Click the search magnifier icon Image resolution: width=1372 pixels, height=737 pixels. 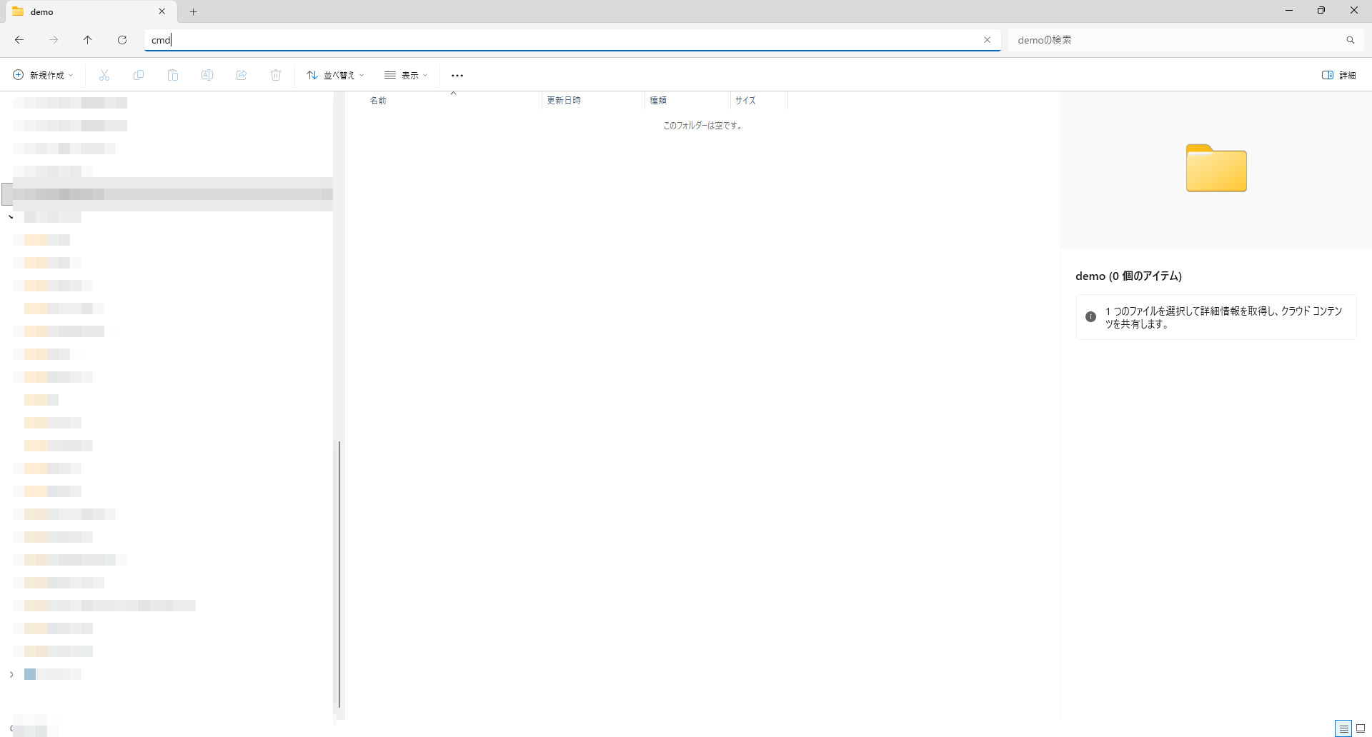click(1350, 40)
